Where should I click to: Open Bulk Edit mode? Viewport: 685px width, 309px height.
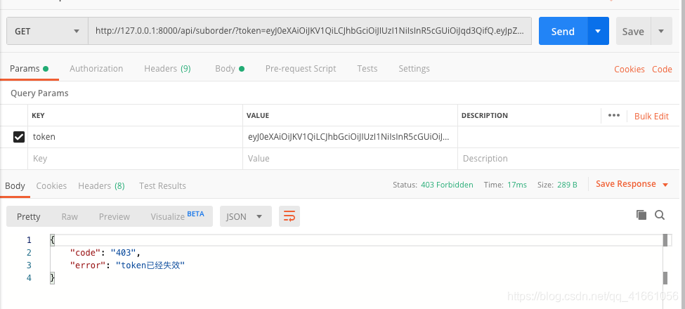click(651, 116)
